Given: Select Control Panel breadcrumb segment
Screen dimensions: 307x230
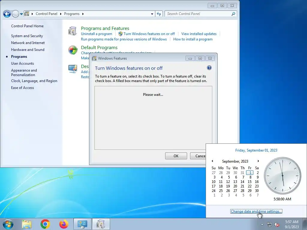Looking at the screenshot, I should [46, 14].
